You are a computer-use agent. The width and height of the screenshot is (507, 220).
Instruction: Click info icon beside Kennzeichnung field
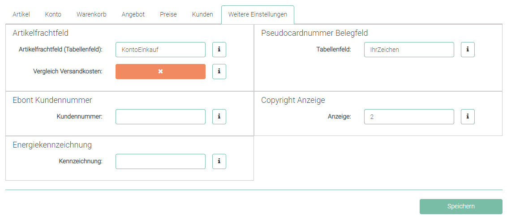point(219,161)
